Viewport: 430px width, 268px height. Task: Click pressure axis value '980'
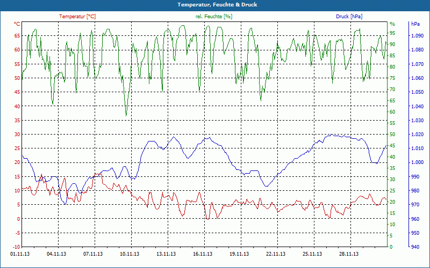click(x=415, y=191)
